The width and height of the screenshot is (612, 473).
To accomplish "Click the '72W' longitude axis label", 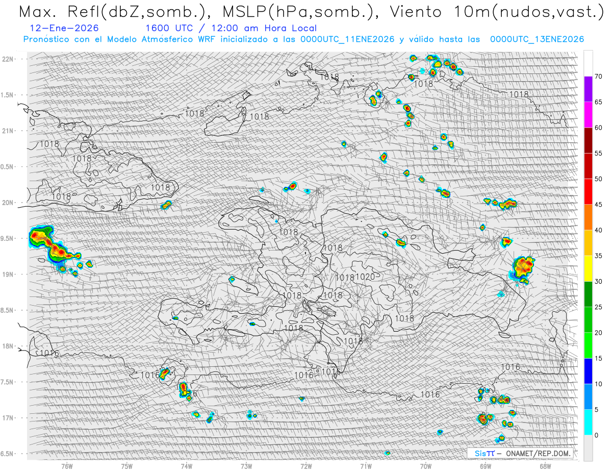I will (x=306, y=466).
